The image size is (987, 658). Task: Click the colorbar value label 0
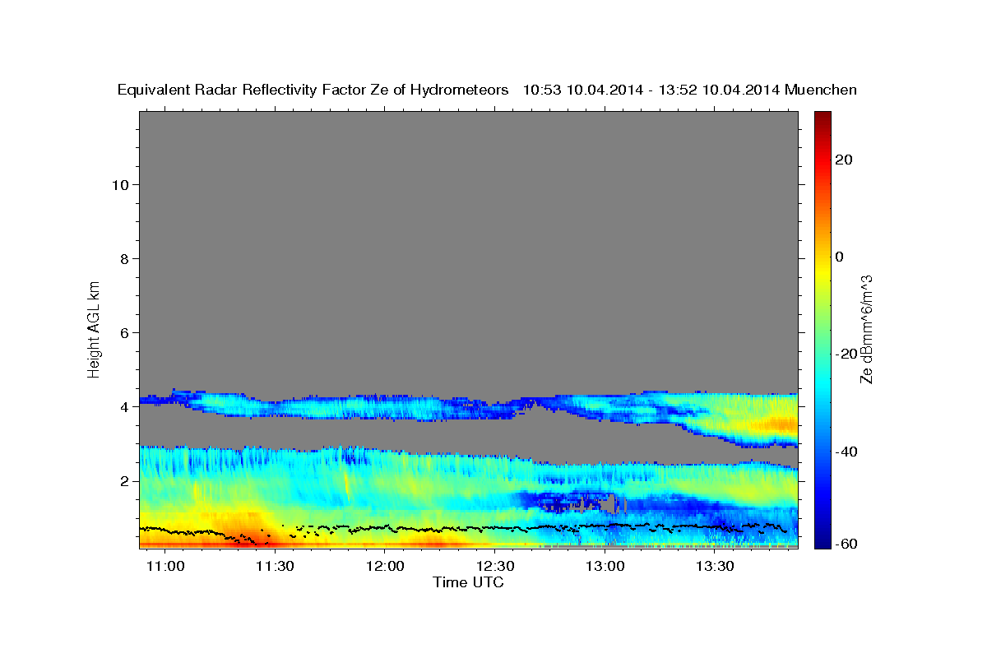point(840,257)
